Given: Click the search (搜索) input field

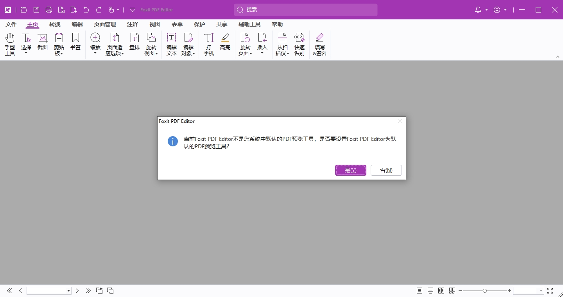Looking at the screenshot, I should tap(306, 10).
